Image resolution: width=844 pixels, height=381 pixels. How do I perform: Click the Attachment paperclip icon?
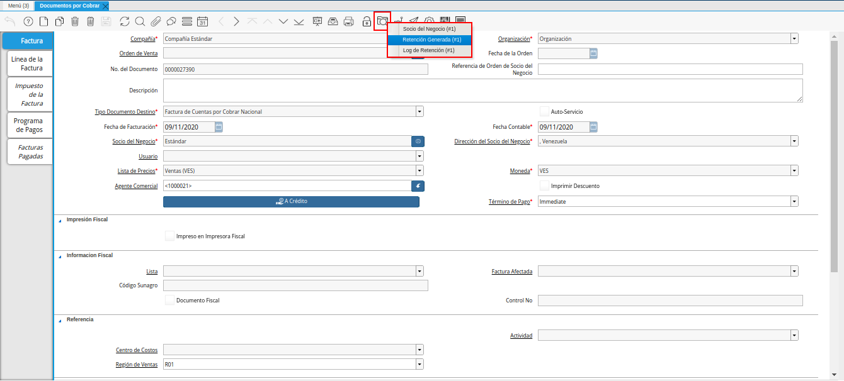[x=155, y=21]
